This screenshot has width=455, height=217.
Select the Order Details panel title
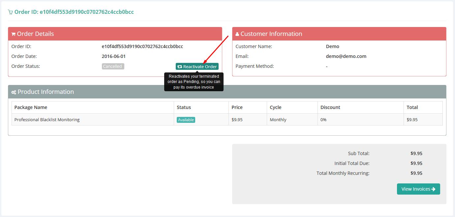pos(35,34)
